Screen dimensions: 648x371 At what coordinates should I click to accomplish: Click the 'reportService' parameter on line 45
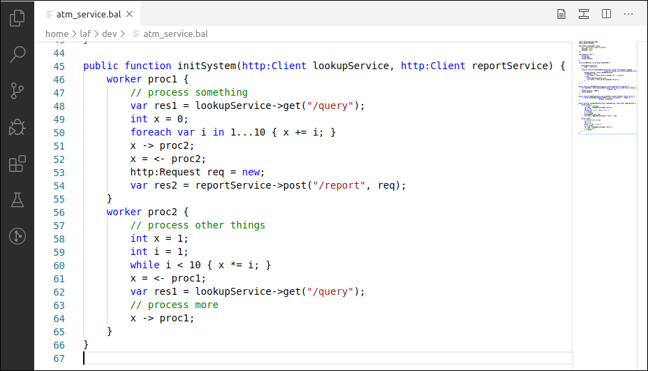point(510,66)
